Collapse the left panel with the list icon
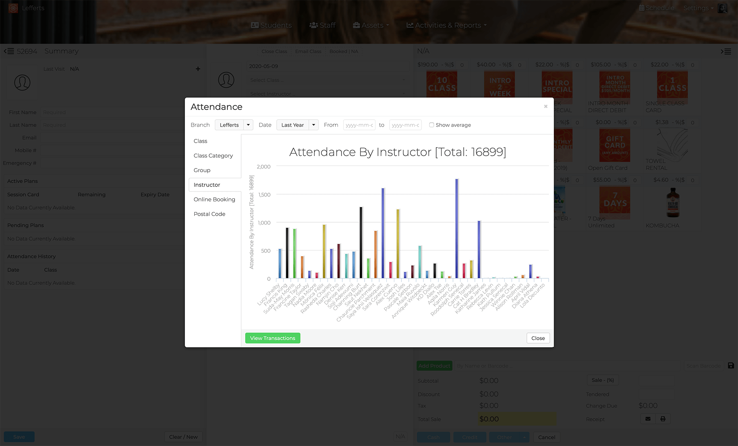Screen dimensions: 738x446 tap(9, 51)
